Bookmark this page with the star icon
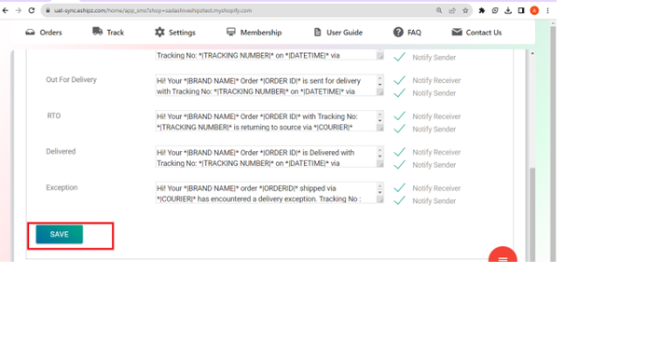The width and height of the screenshot is (661, 341). point(465,10)
